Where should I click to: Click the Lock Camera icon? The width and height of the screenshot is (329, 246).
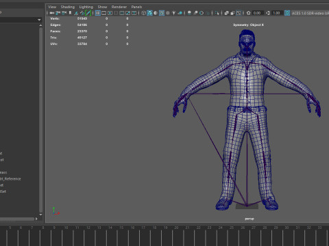pos(58,13)
